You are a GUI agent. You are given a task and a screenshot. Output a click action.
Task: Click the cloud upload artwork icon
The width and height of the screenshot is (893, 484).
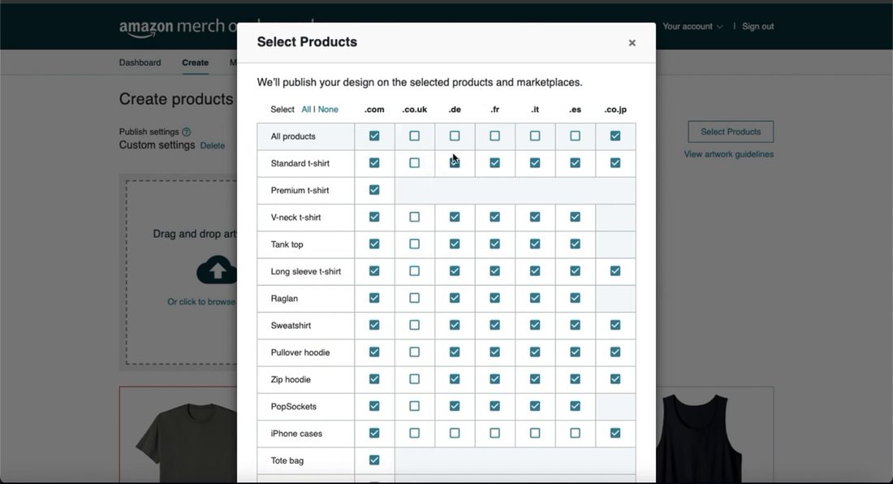[217, 270]
